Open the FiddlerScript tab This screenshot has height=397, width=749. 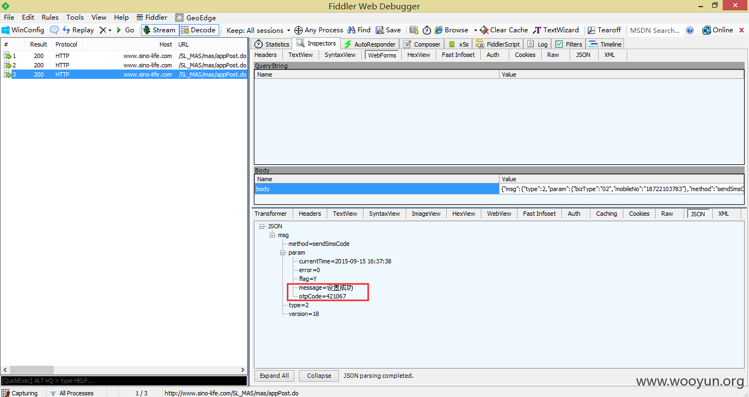click(498, 44)
